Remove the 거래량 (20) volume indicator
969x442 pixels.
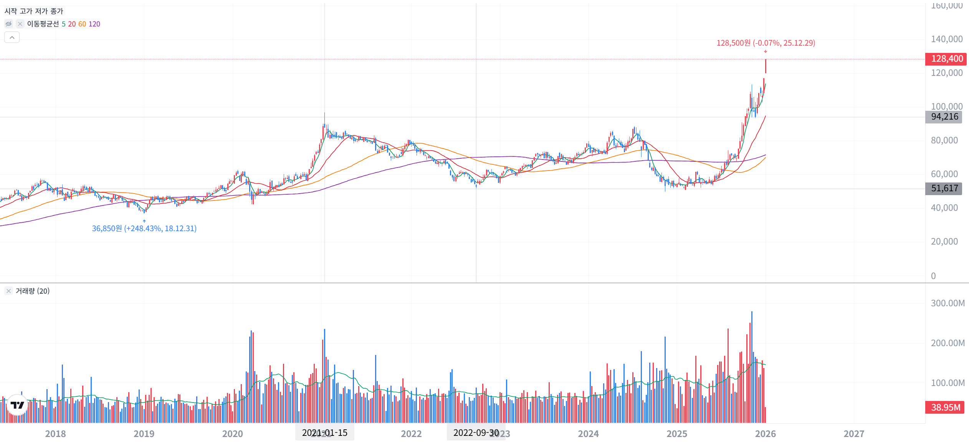tap(8, 291)
